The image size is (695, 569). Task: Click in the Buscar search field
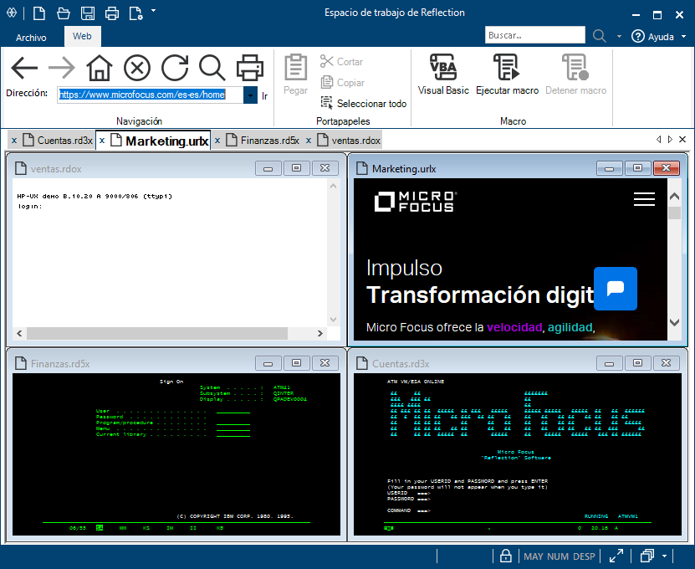[x=534, y=36]
